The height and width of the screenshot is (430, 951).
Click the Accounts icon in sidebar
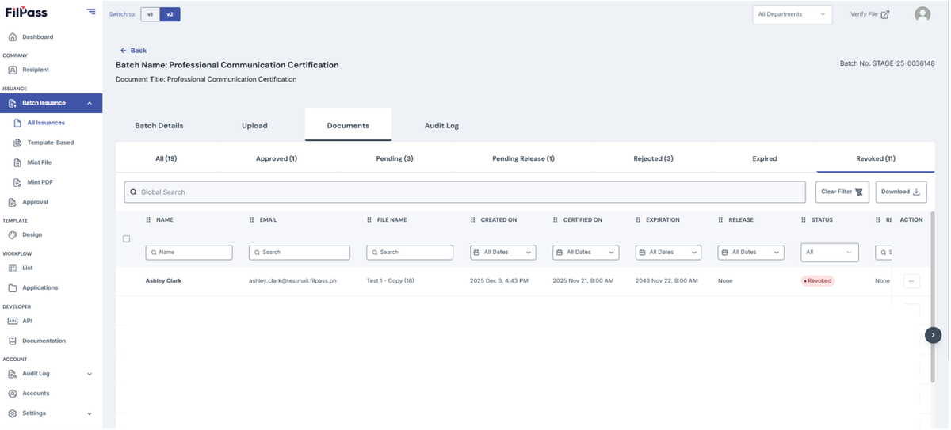click(x=13, y=394)
